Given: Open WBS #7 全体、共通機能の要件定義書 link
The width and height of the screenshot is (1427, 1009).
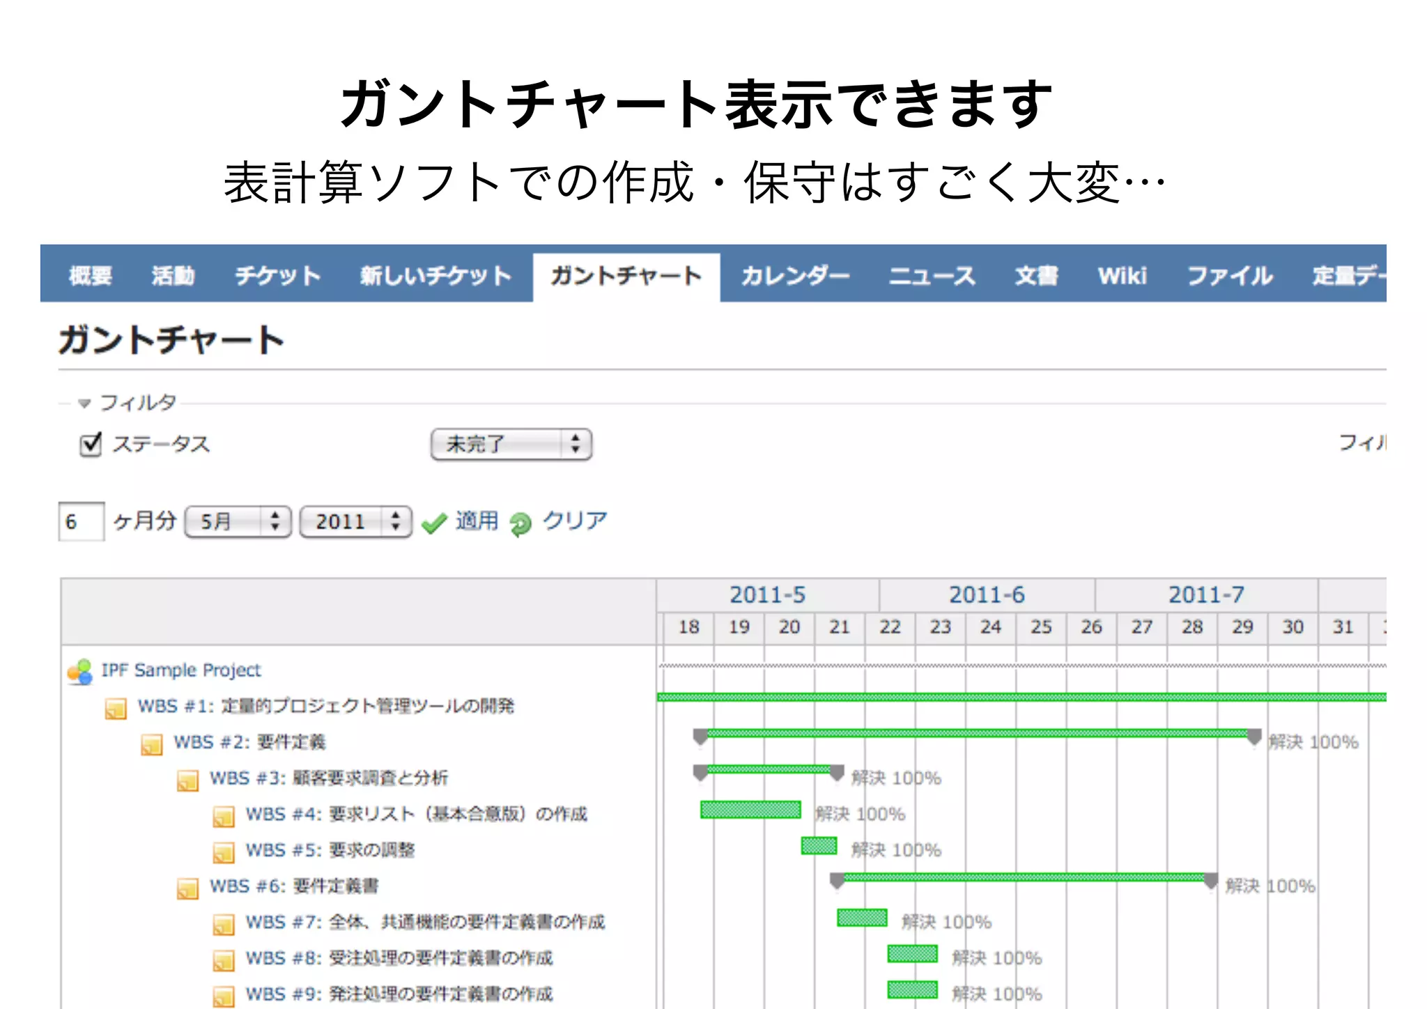Looking at the screenshot, I should click(x=425, y=922).
